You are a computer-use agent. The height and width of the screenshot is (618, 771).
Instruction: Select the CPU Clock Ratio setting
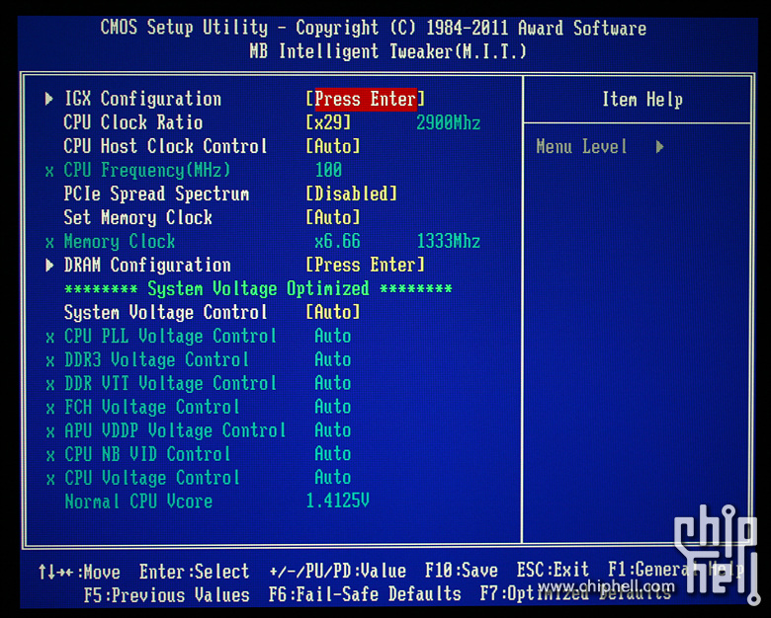[x=133, y=122]
